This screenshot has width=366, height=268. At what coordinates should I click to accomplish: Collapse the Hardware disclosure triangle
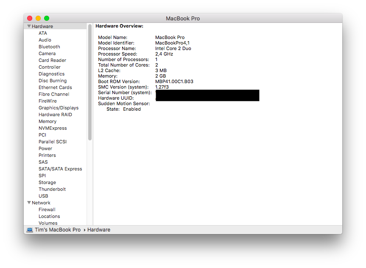click(x=29, y=26)
